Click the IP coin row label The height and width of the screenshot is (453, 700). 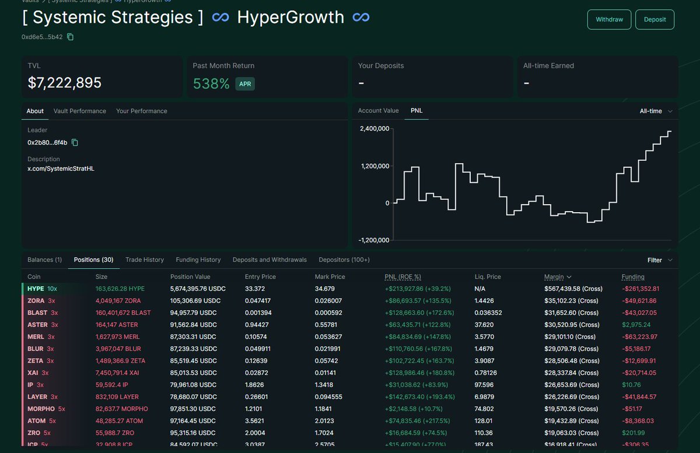30,385
